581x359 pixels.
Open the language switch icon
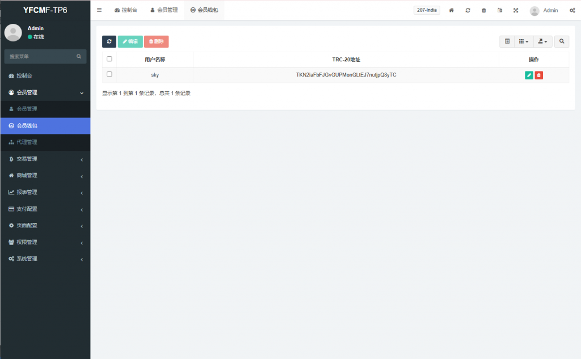[x=499, y=10]
